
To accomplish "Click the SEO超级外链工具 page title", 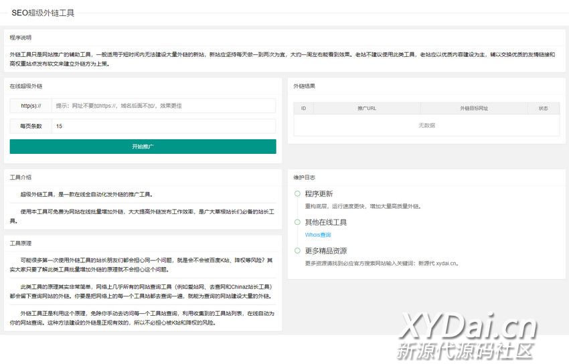I will pyautogui.click(x=43, y=13).
